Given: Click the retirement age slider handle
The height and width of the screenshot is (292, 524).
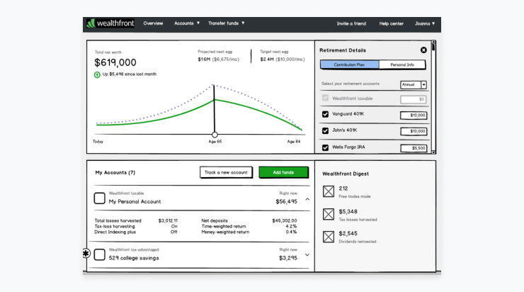Looking at the screenshot, I should [215, 135].
